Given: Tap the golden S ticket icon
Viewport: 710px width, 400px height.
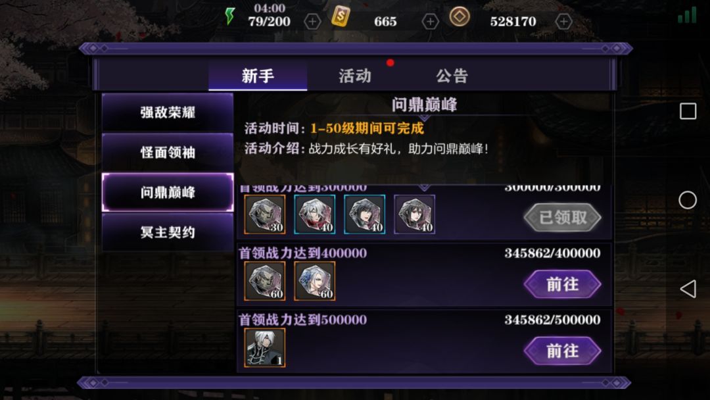Looking at the screenshot, I should coord(341,16).
